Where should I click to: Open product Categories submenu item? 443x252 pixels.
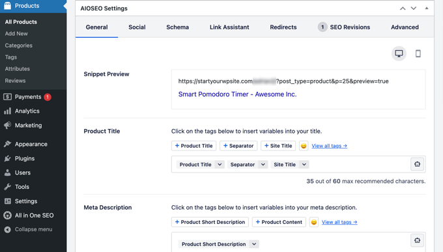(19, 46)
